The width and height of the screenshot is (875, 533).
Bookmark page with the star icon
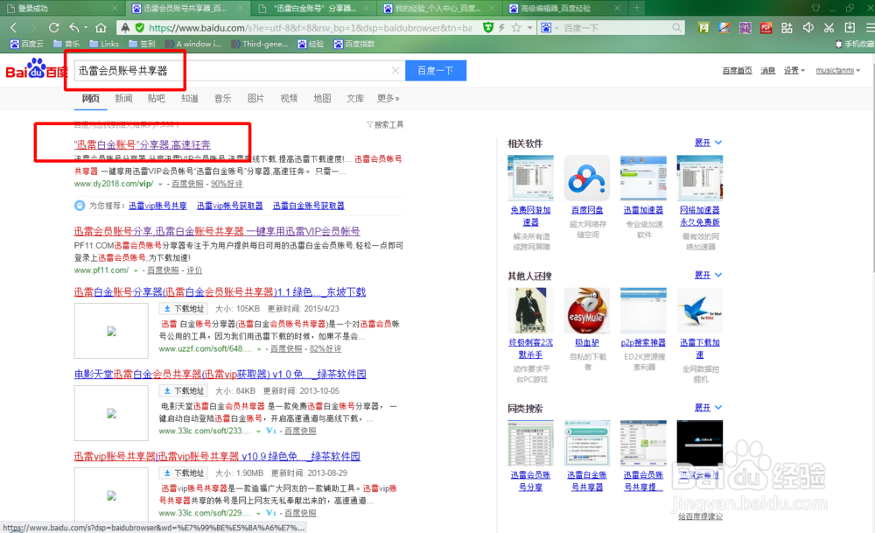516,27
